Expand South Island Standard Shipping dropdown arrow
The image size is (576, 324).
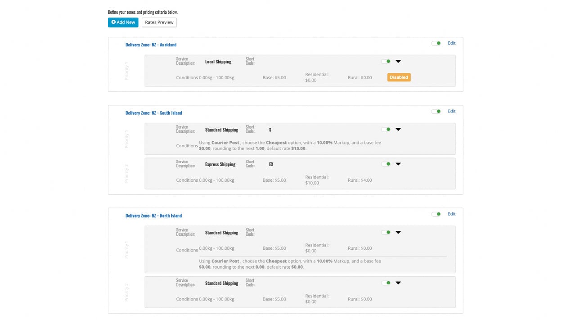[x=398, y=130]
